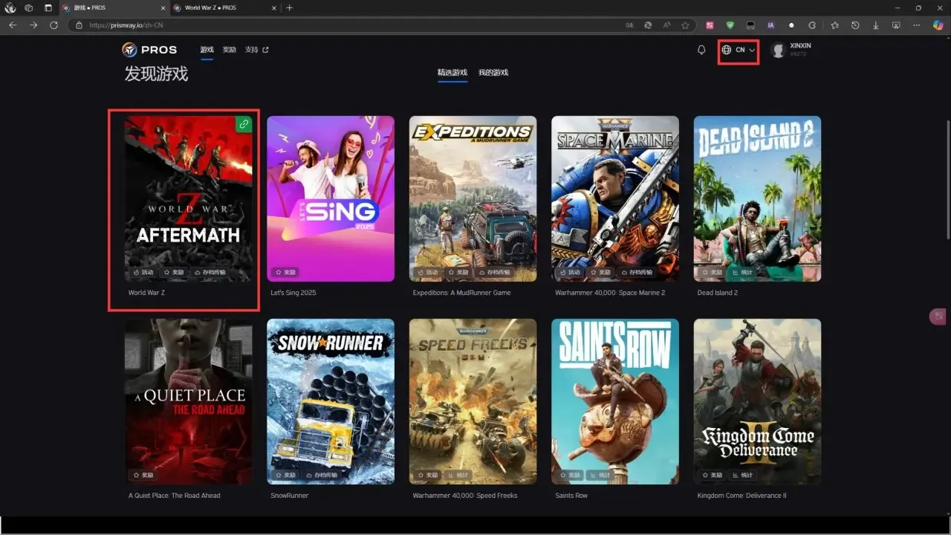Bookmark this page using the star icon
This screenshot has height=535, width=951.
coord(685,25)
